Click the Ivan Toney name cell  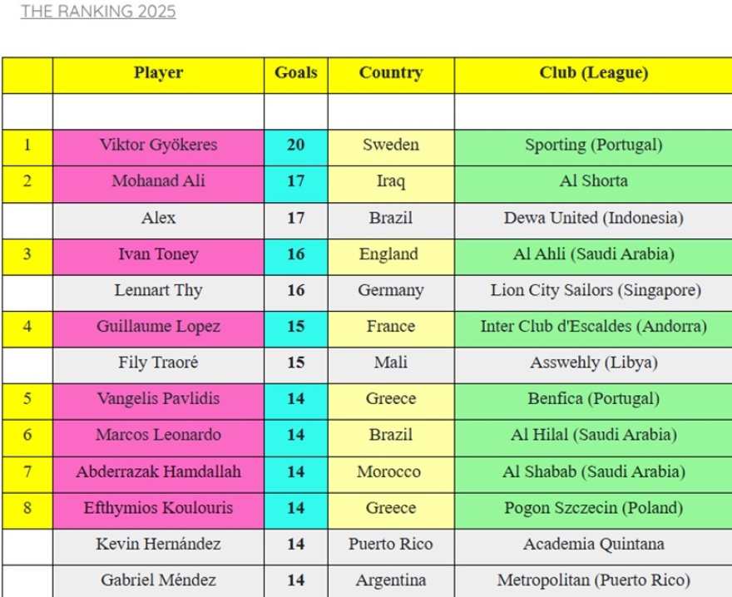point(158,254)
